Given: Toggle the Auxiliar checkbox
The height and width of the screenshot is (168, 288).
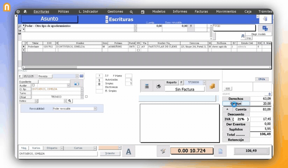Looking at the screenshot, I should click(34, 85).
